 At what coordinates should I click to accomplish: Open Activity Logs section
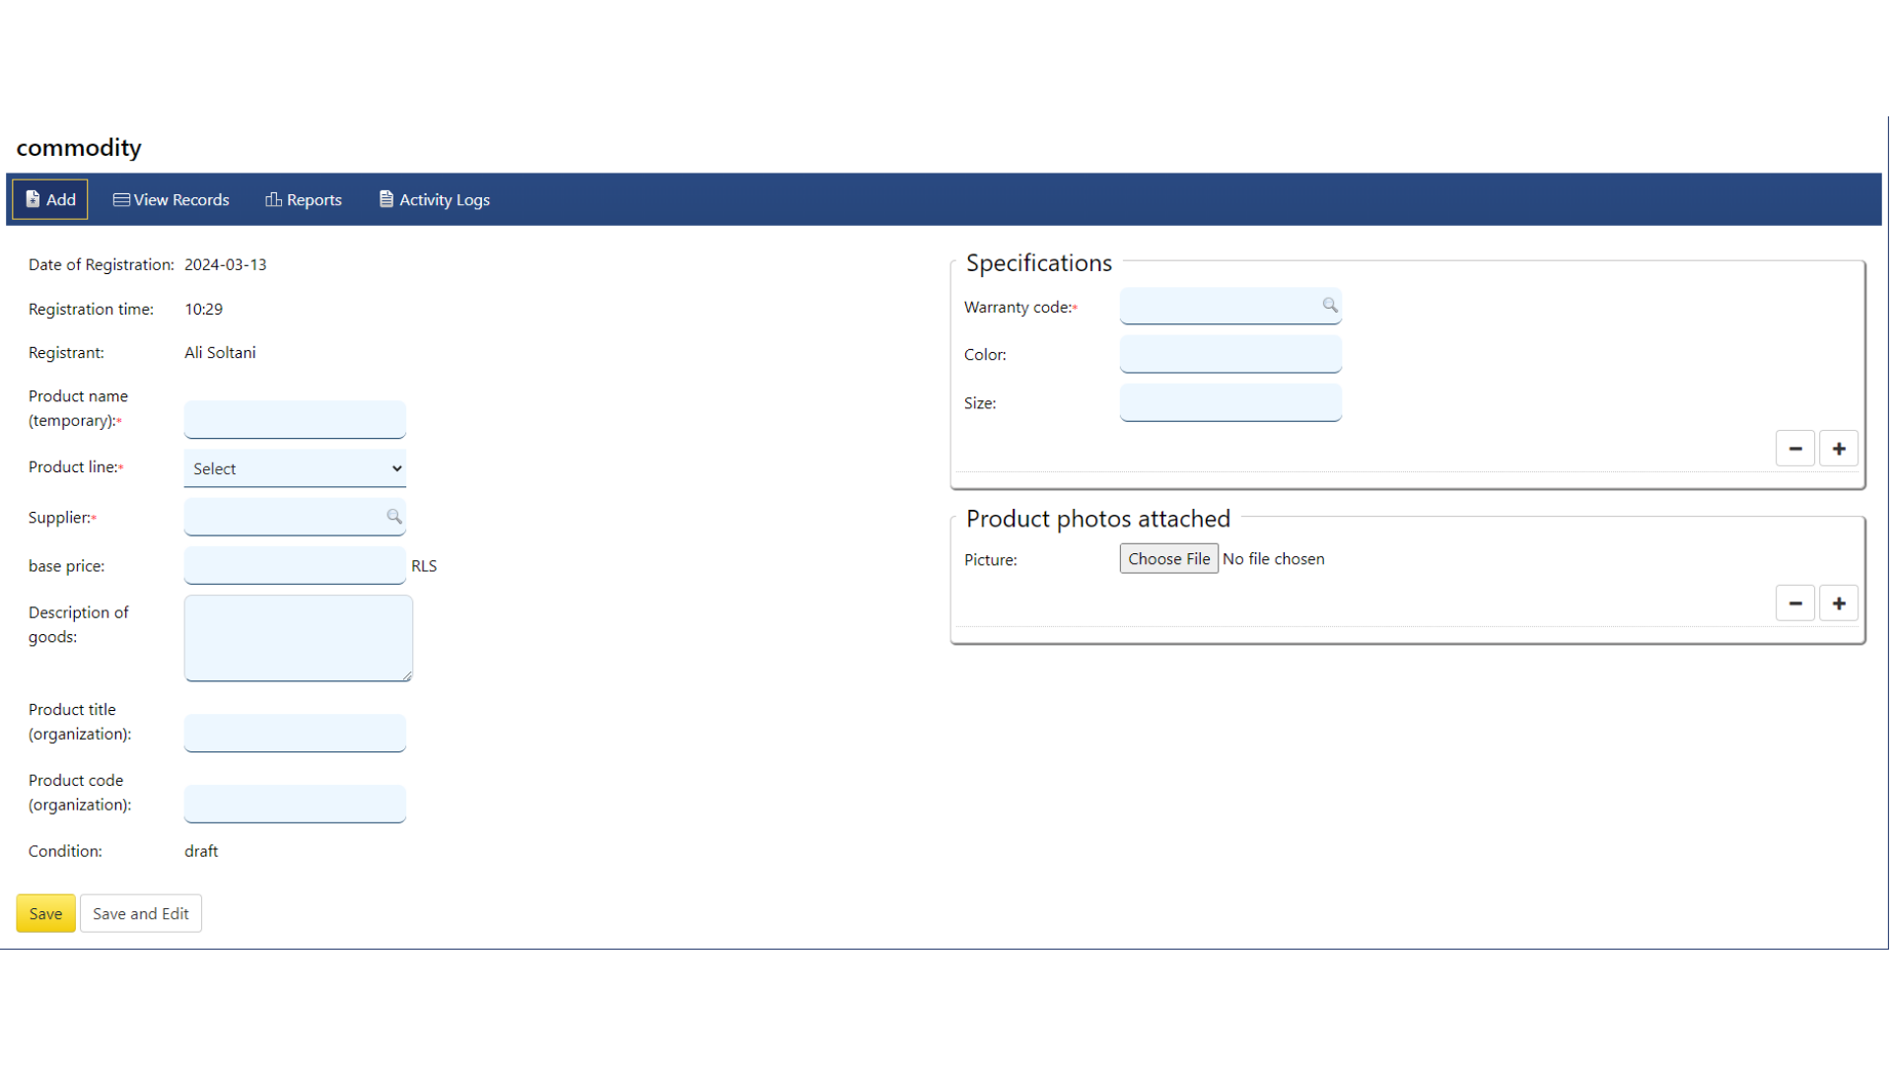[x=434, y=199]
